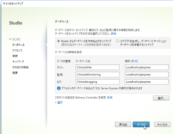Click the '1 選択' link

click(59, 102)
